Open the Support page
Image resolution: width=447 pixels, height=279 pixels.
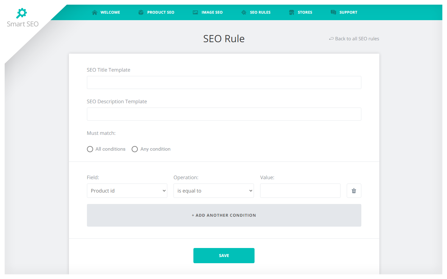[344, 12]
